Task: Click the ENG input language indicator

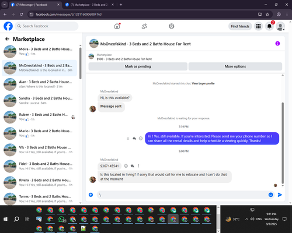Action: point(259,219)
